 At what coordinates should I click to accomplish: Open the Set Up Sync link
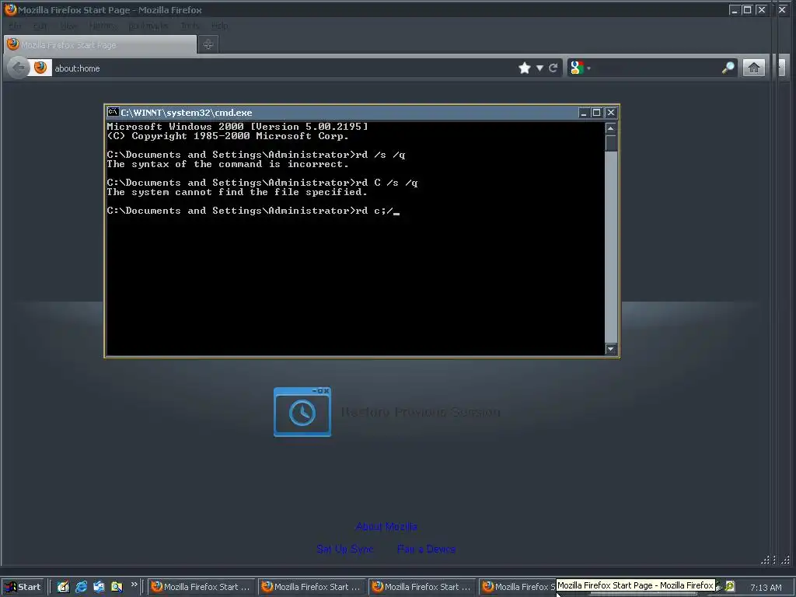pyautogui.click(x=344, y=549)
